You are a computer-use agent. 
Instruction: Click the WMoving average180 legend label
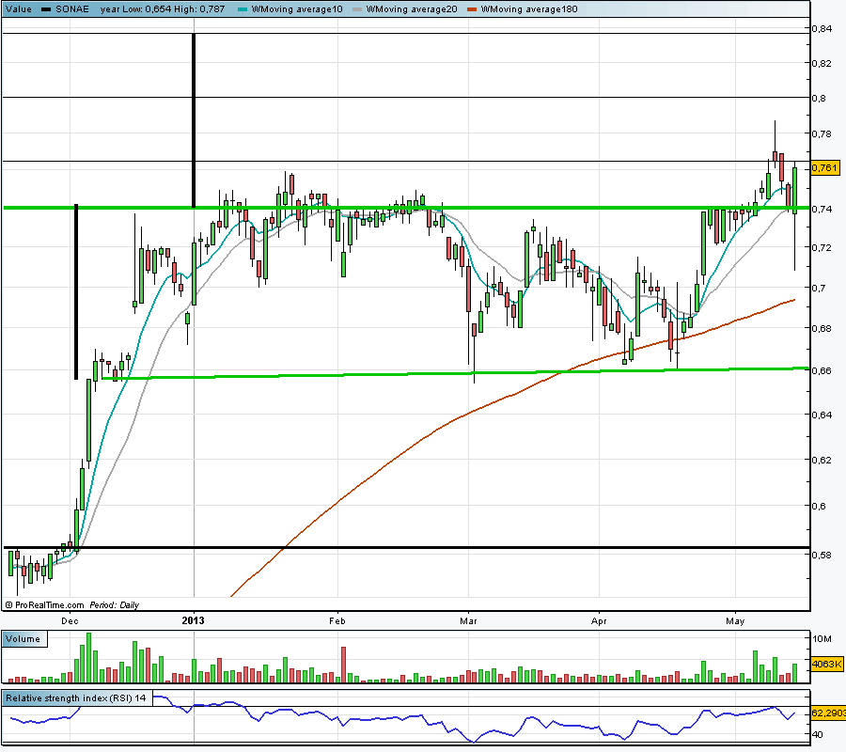pyautogui.click(x=529, y=9)
